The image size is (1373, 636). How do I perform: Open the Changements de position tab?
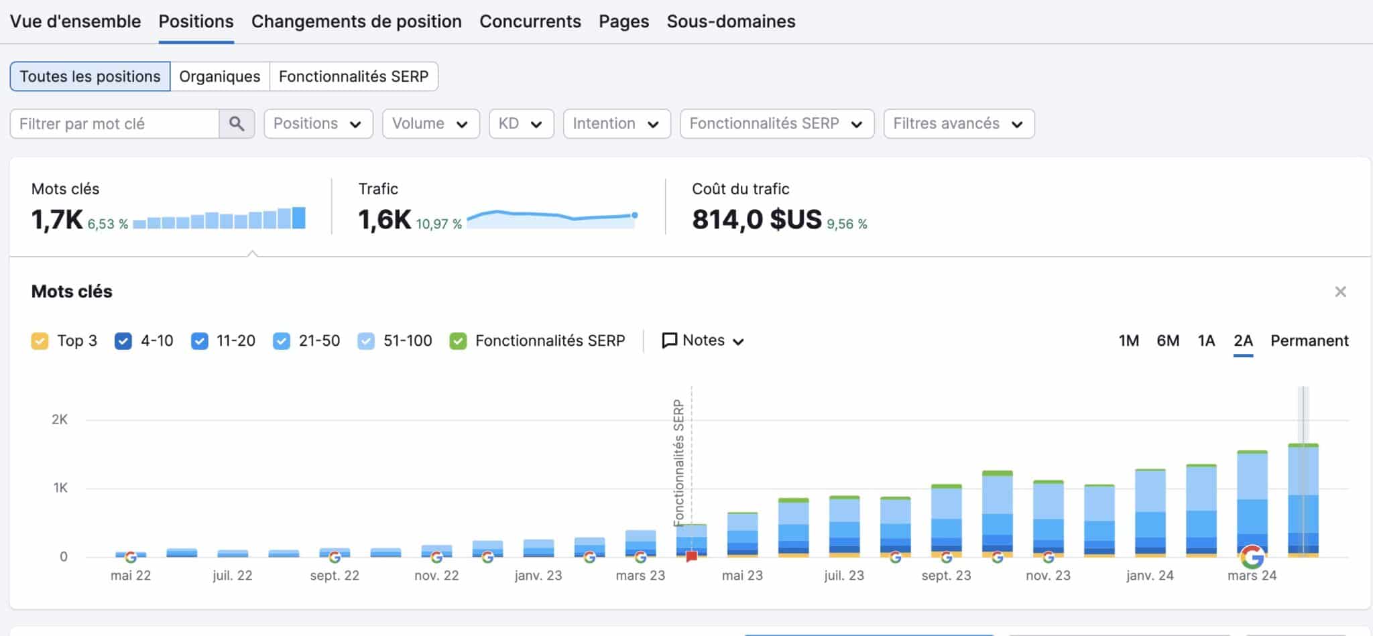point(356,21)
